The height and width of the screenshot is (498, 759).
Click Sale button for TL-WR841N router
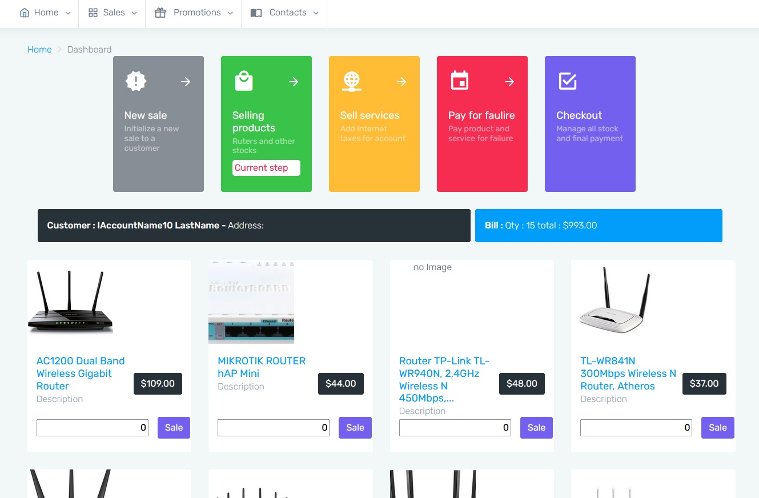[x=718, y=428]
